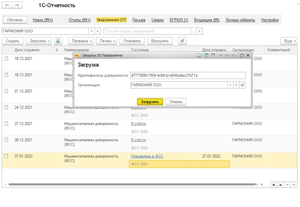Click the Создать button
Viewport: 300px width, 207px height.
[12, 41]
